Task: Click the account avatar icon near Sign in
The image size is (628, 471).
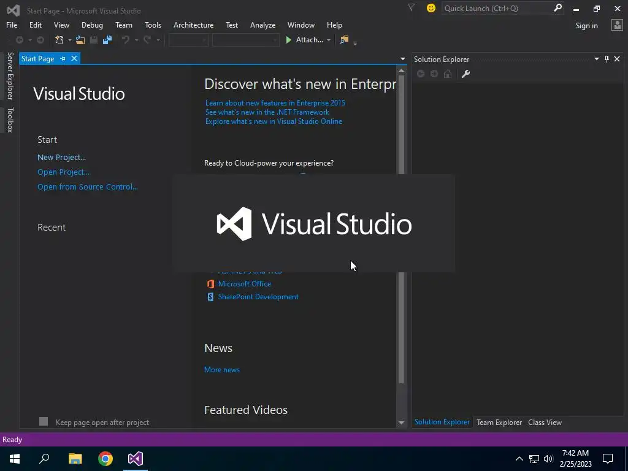Action: [x=617, y=25]
